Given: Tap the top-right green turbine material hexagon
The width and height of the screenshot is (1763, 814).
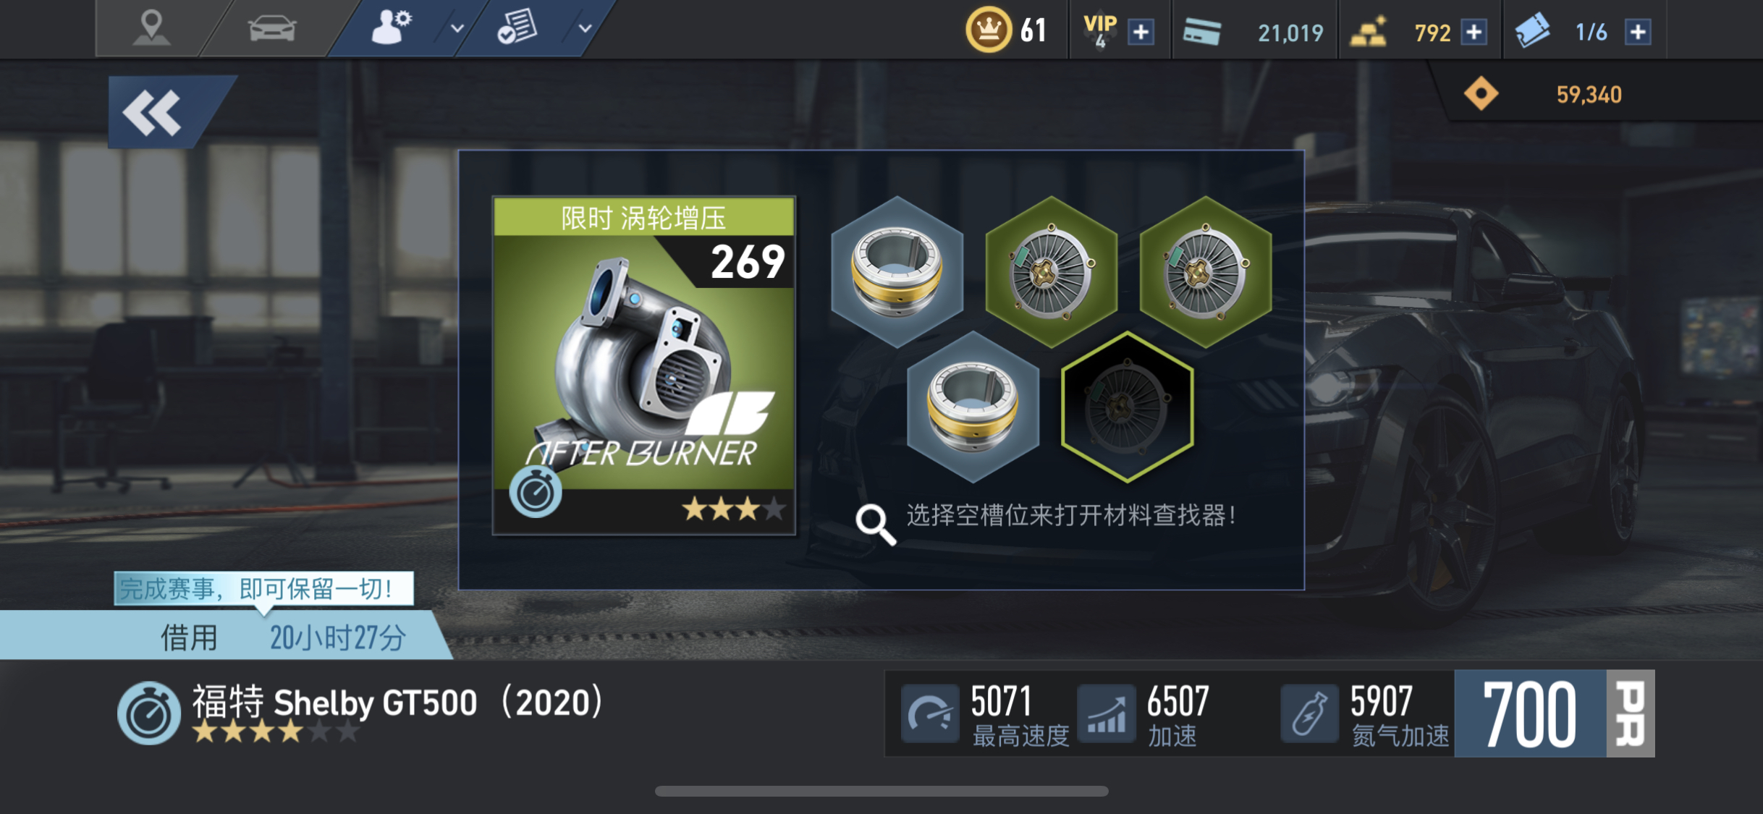Looking at the screenshot, I should point(1205,272).
